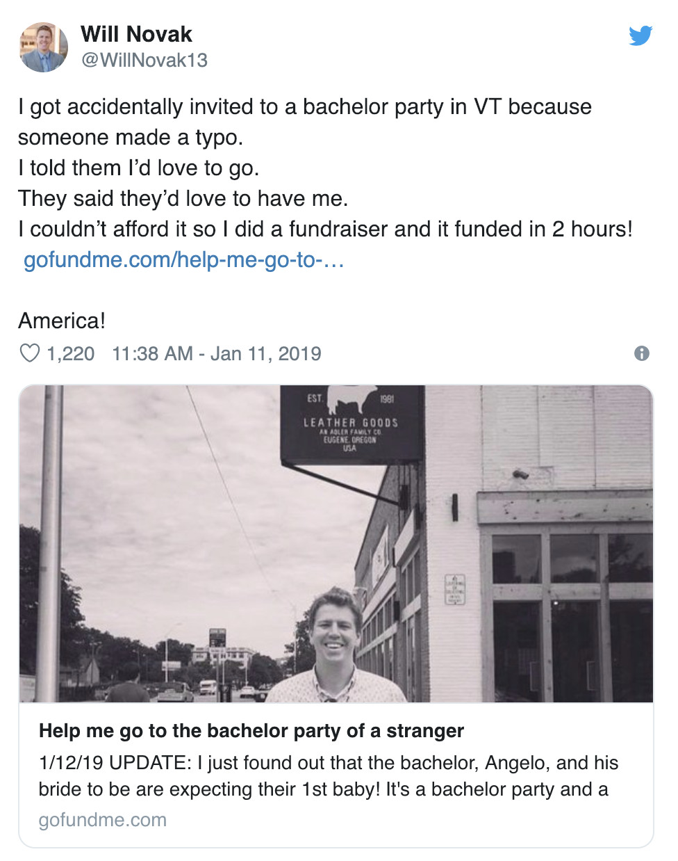
Task: Click the card title "Help me go to the bachelor party"
Action: point(251,731)
